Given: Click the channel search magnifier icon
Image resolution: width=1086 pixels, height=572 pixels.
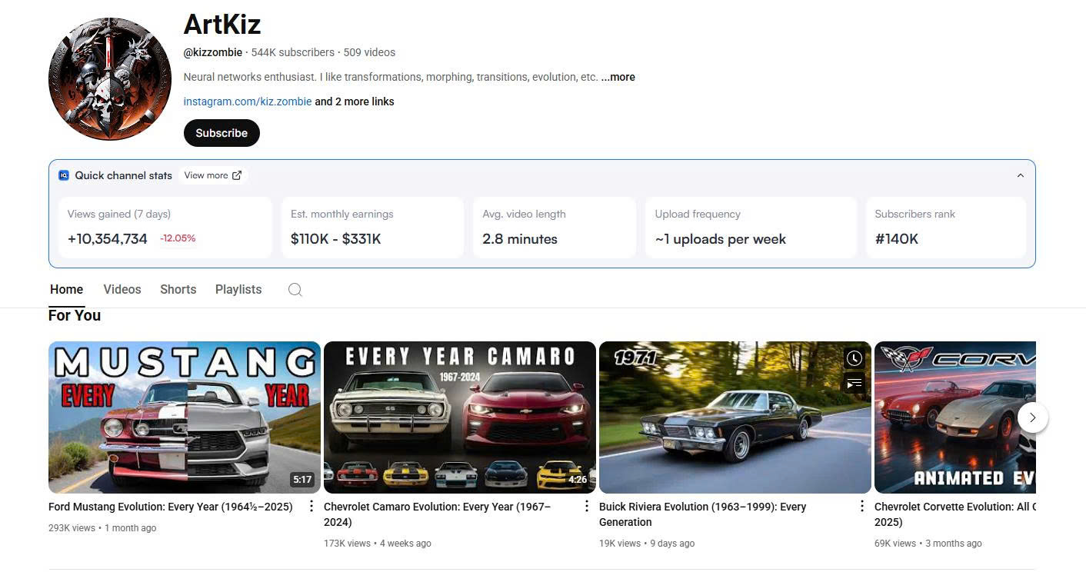Looking at the screenshot, I should click(x=295, y=290).
